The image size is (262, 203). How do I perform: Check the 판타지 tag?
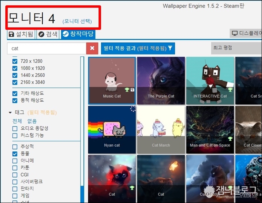(15, 189)
